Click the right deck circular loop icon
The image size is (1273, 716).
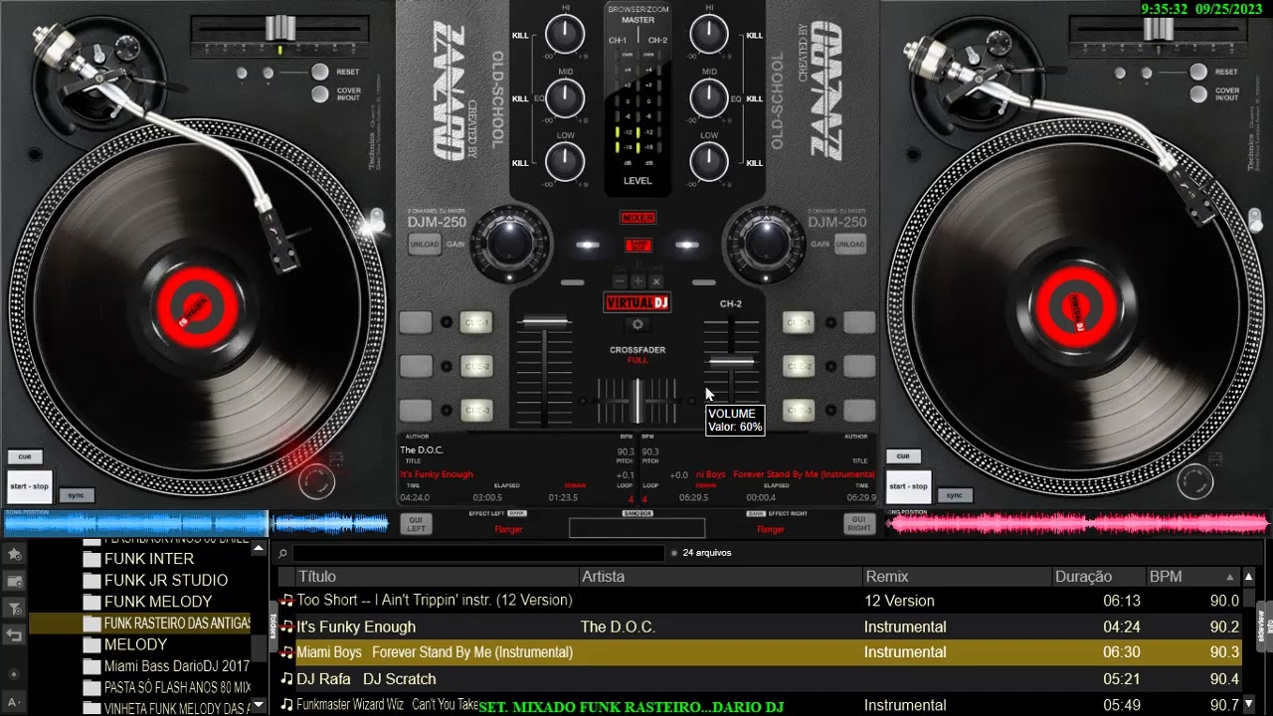click(x=1194, y=481)
